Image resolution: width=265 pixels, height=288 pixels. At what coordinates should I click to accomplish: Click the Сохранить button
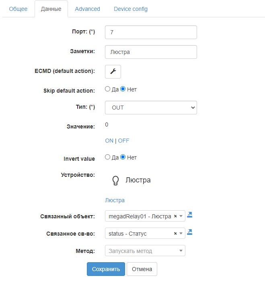[x=106, y=269]
